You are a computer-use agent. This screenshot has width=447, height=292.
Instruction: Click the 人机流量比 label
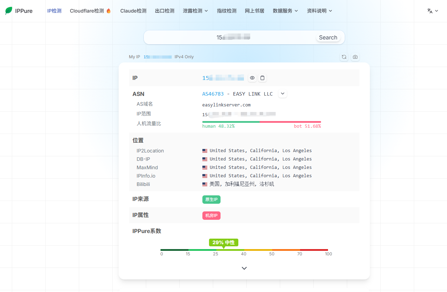(x=149, y=123)
